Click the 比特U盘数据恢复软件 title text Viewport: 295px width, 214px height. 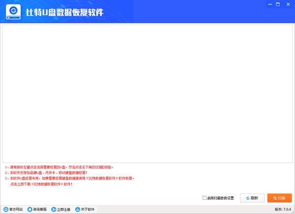pos(65,12)
